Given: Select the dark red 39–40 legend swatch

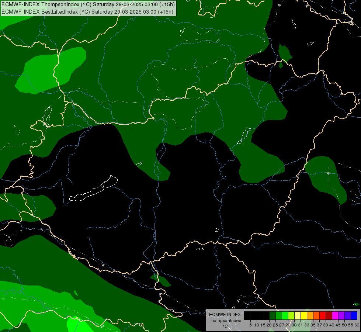Looking at the screenshot, I should (x=329, y=315).
